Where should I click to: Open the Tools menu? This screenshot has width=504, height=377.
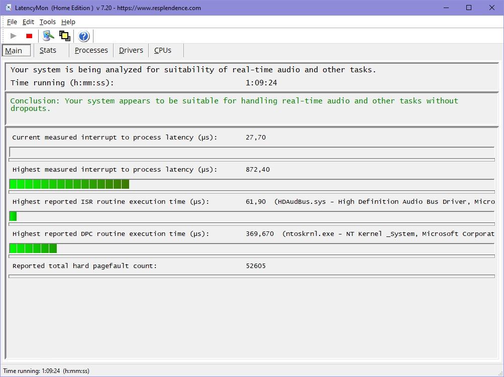[x=48, y=22]
